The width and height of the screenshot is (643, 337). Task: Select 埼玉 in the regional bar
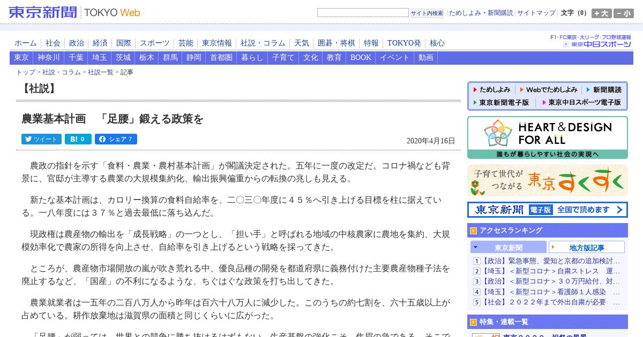[x=100, y=58]
